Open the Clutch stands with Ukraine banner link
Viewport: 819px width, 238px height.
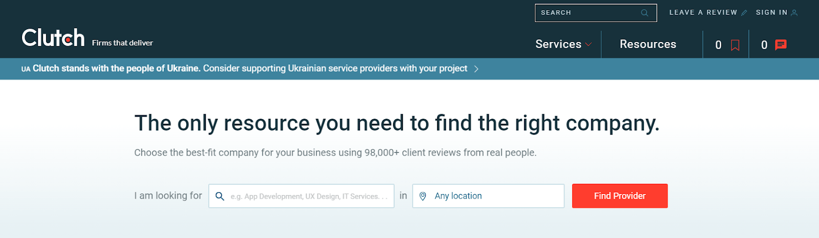[245, 69]
